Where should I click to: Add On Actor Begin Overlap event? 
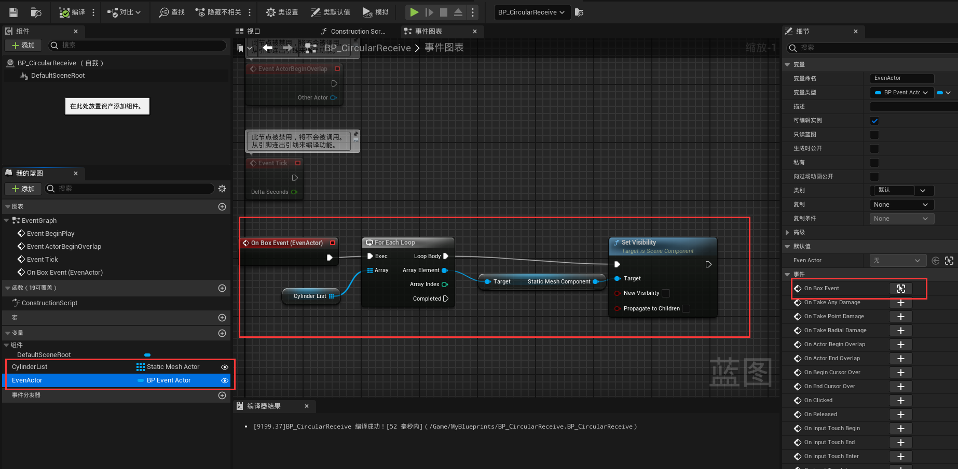[901, 345]
